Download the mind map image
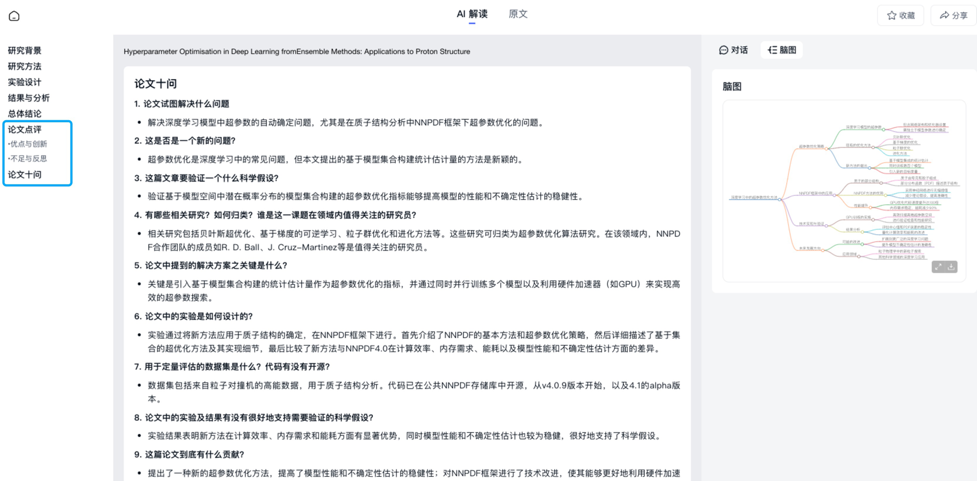Image resolution: width=977 pixels, height=481 pixels. click(951, 267)
